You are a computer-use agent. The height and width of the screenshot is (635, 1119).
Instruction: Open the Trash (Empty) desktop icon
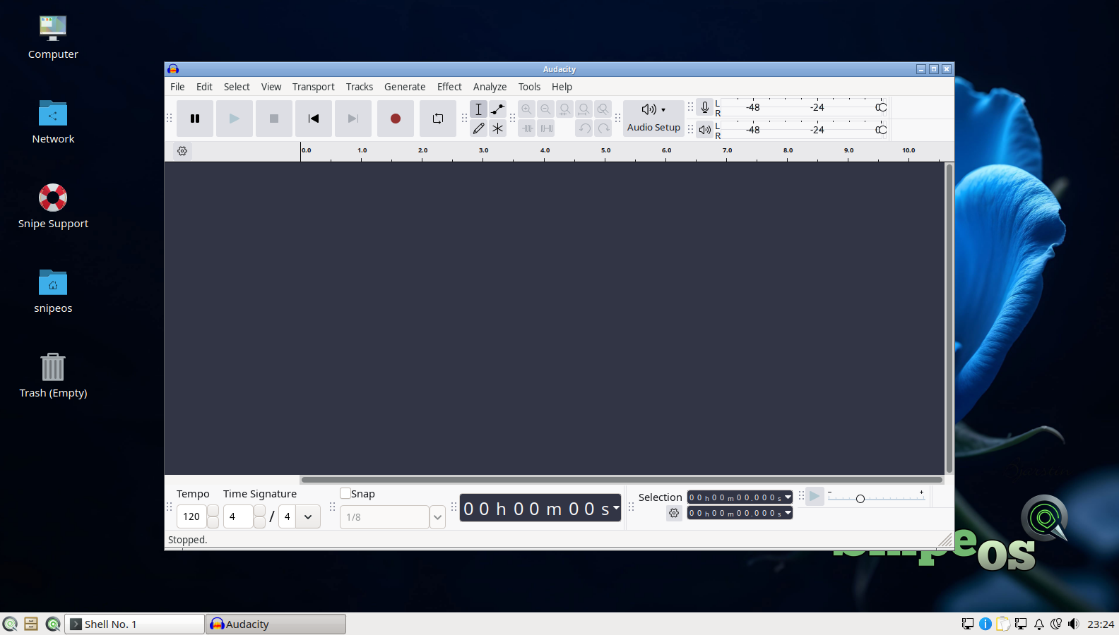(x=53, y=376)
